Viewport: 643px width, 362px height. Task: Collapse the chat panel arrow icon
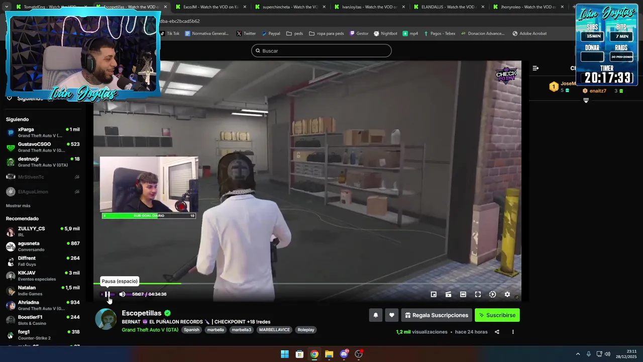point(535,68)
